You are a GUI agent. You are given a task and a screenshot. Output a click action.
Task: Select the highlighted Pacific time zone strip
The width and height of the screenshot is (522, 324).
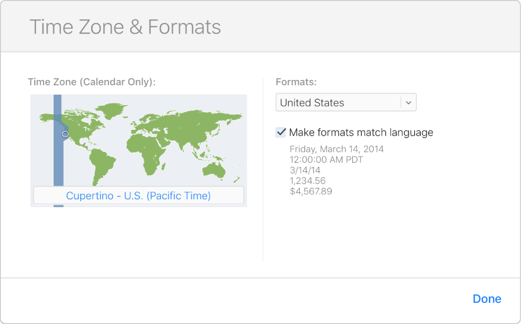pyautogui.click(x=57, y=159)
